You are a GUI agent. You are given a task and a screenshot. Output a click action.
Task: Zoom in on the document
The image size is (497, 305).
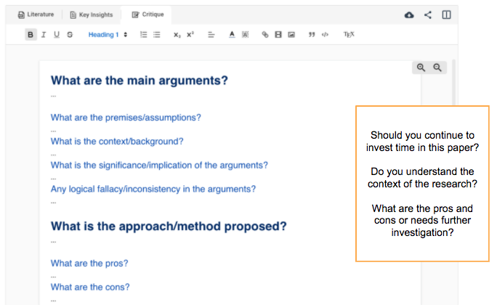pyautogui.click(x=421, y=68)
